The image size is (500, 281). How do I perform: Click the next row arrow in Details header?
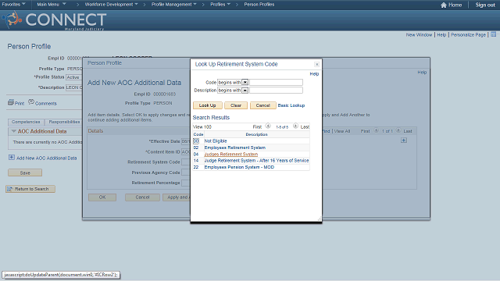pyautogui.click(x=398, y=130)
